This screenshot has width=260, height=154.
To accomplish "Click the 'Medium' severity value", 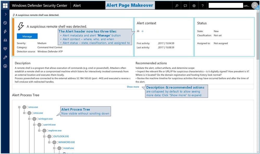I will (x=42, y=43).
